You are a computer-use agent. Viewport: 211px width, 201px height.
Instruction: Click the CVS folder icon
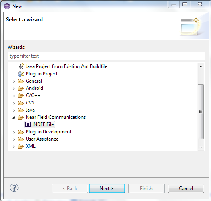(x=21, y=103)
